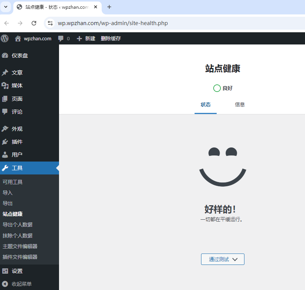
Task: Click the browser reload button
Action: (x=34, y=23)
